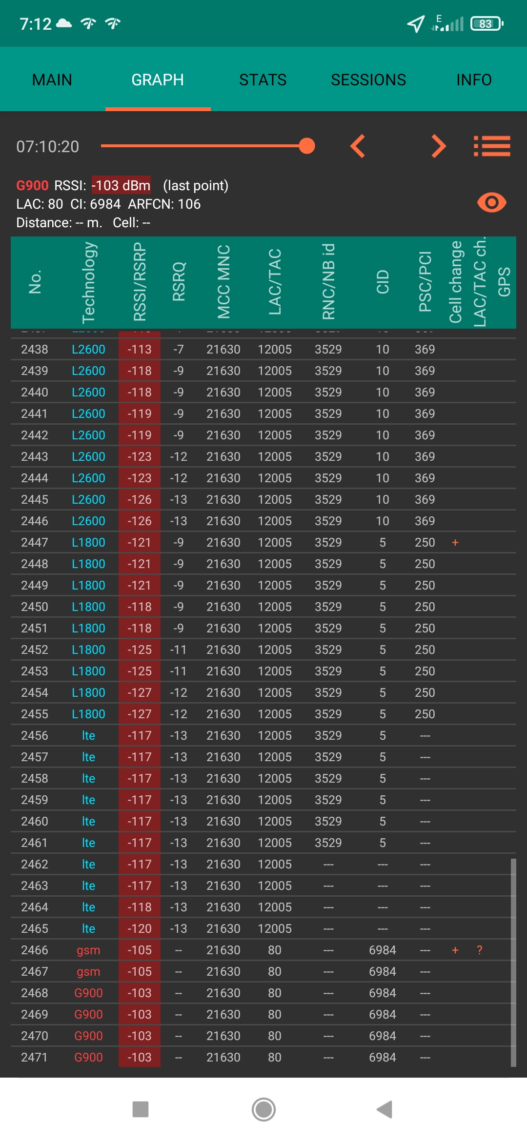Toggle the orange eye visibility icon

click(x=492, y=202)
